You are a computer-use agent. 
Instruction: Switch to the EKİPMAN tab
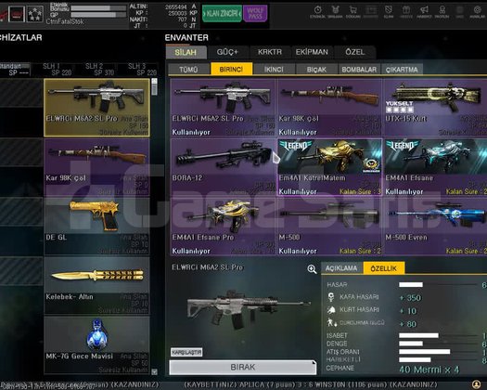click(x=312, y=52)
